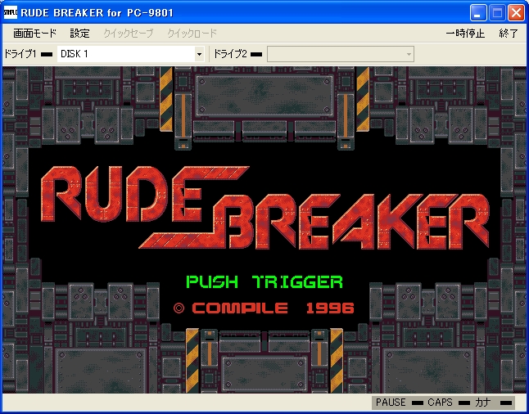529x414 pixels.
Task: Expand the ドライブ1 disk dropdown arrow
Action: (x=199, y=54)
